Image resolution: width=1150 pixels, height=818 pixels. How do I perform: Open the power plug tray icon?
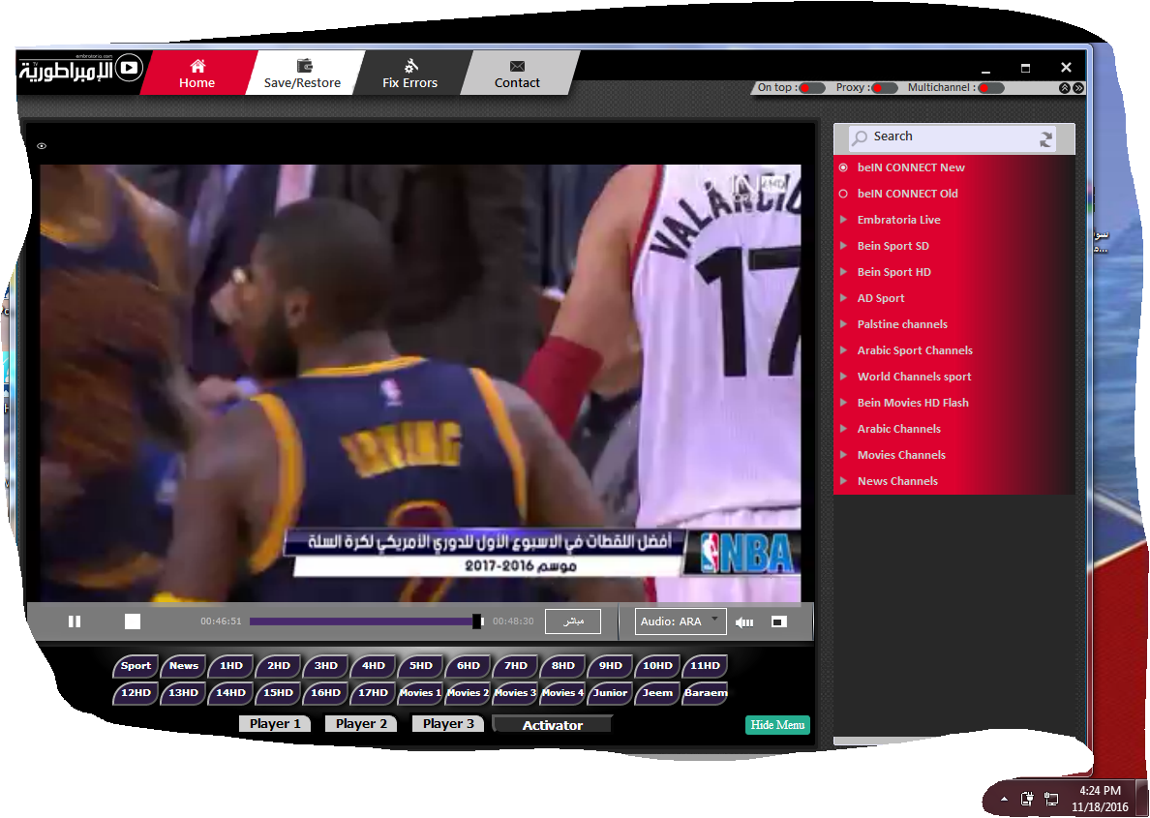[1027, 799]
